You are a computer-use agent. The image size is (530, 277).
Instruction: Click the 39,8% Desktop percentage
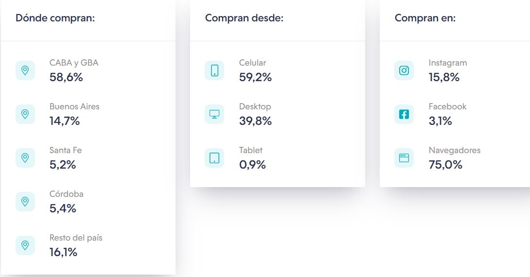click(255, 121)
